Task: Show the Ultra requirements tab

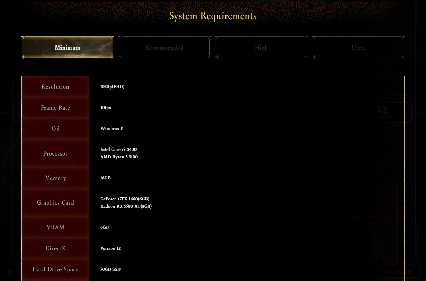Action: coord(358,47)
